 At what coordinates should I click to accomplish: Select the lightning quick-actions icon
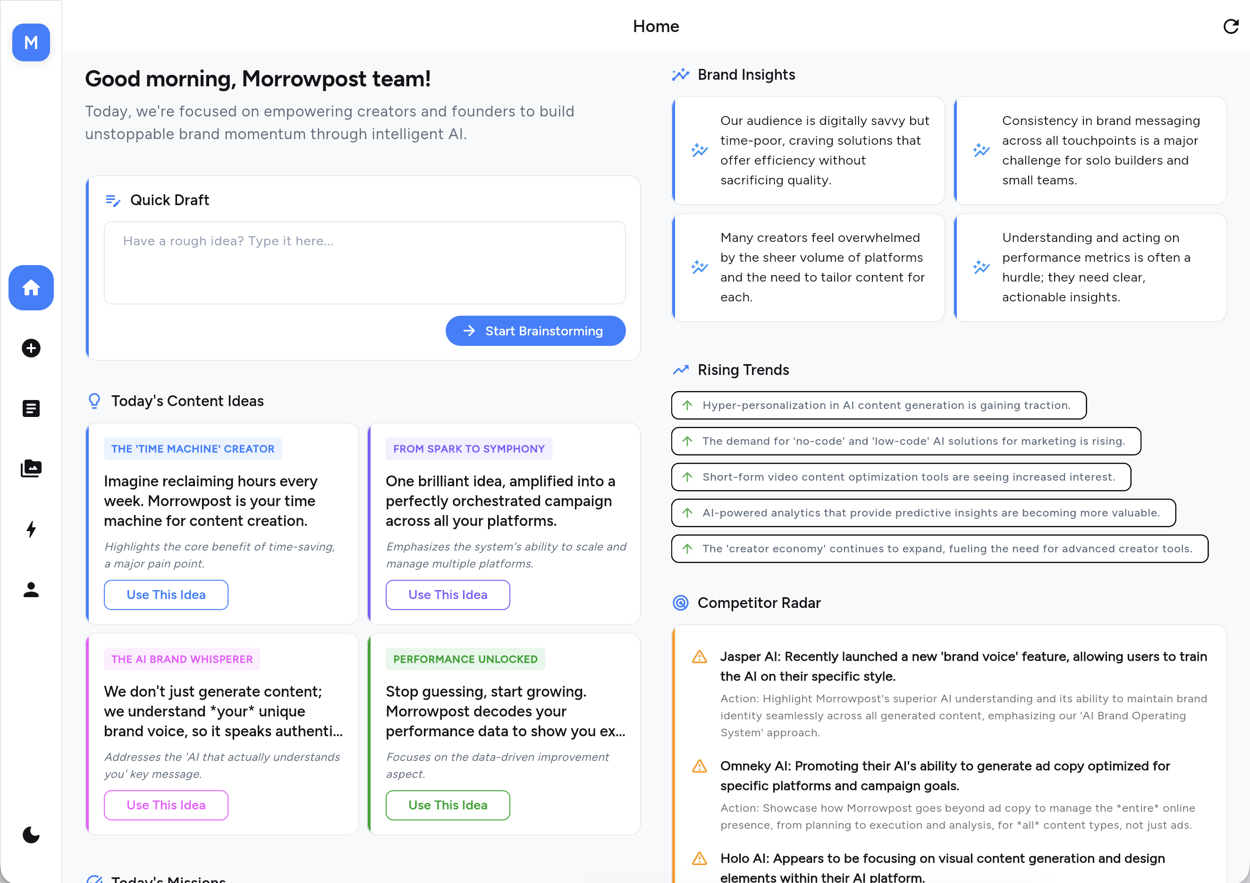31,529
